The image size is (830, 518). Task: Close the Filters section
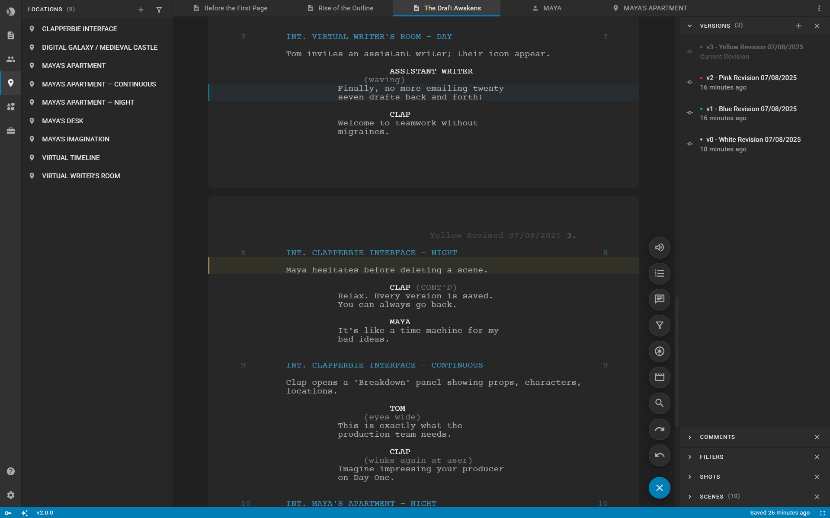pyautogui.click(x=817, y=457)
